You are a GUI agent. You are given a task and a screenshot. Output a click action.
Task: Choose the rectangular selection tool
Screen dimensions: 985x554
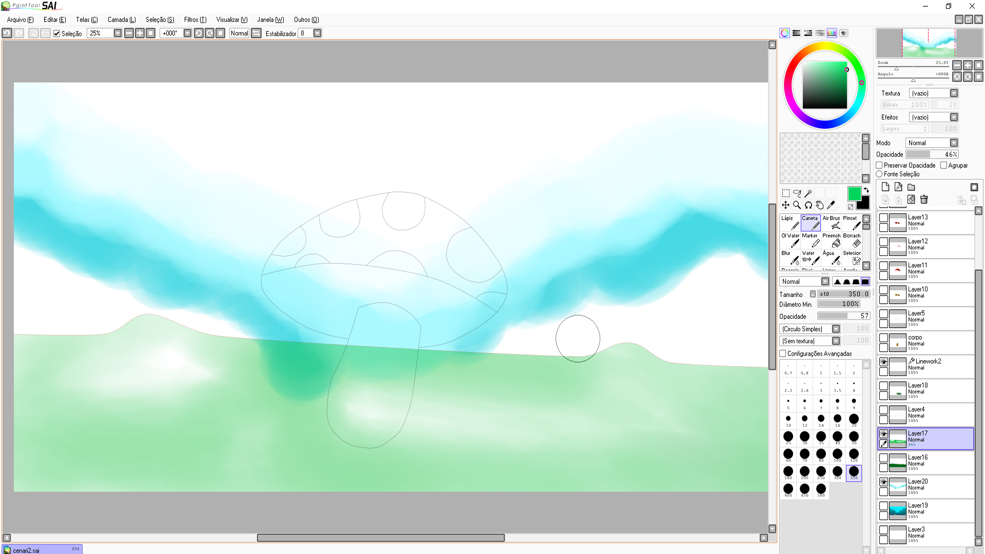click(x=785, y=193)
